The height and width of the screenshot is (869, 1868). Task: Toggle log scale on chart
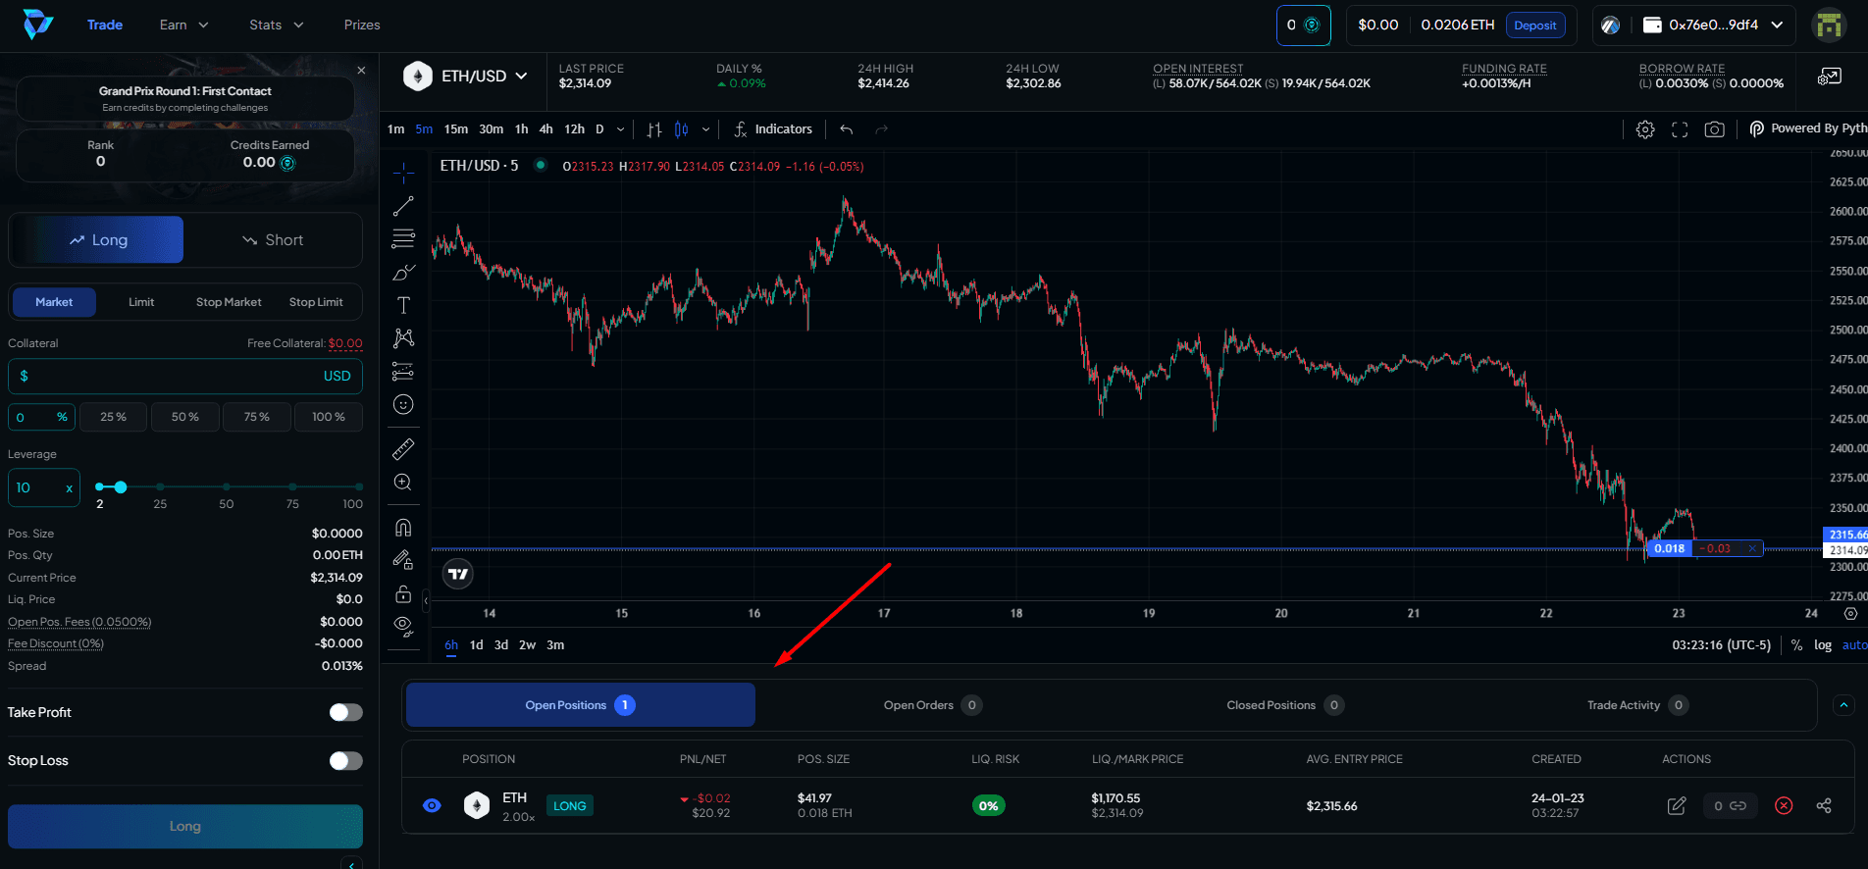(x=1823, y=645)
